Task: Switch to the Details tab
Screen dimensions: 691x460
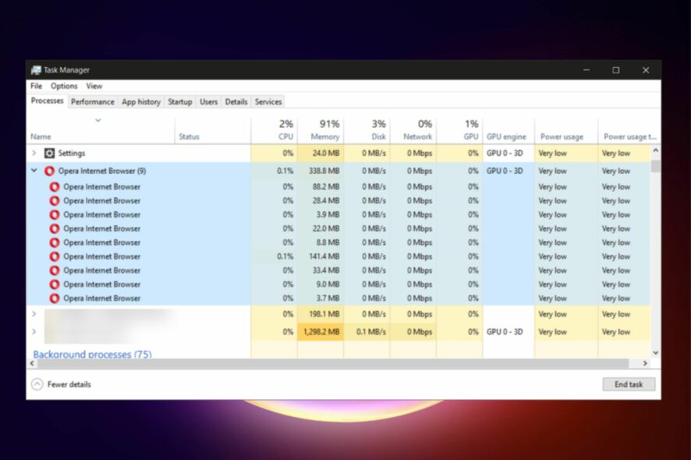Action: (236, 102)
